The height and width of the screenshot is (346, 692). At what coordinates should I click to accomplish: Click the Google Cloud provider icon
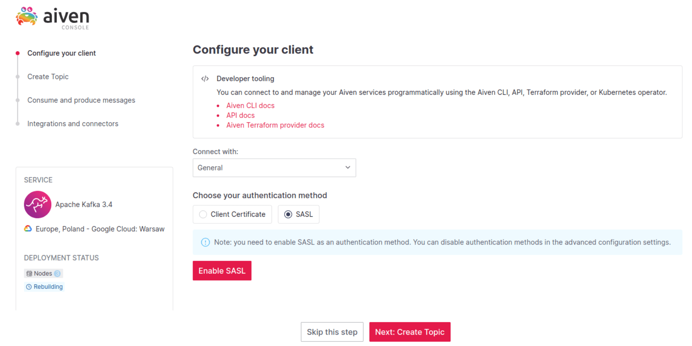pyautogui.click(x=28, y=228)
